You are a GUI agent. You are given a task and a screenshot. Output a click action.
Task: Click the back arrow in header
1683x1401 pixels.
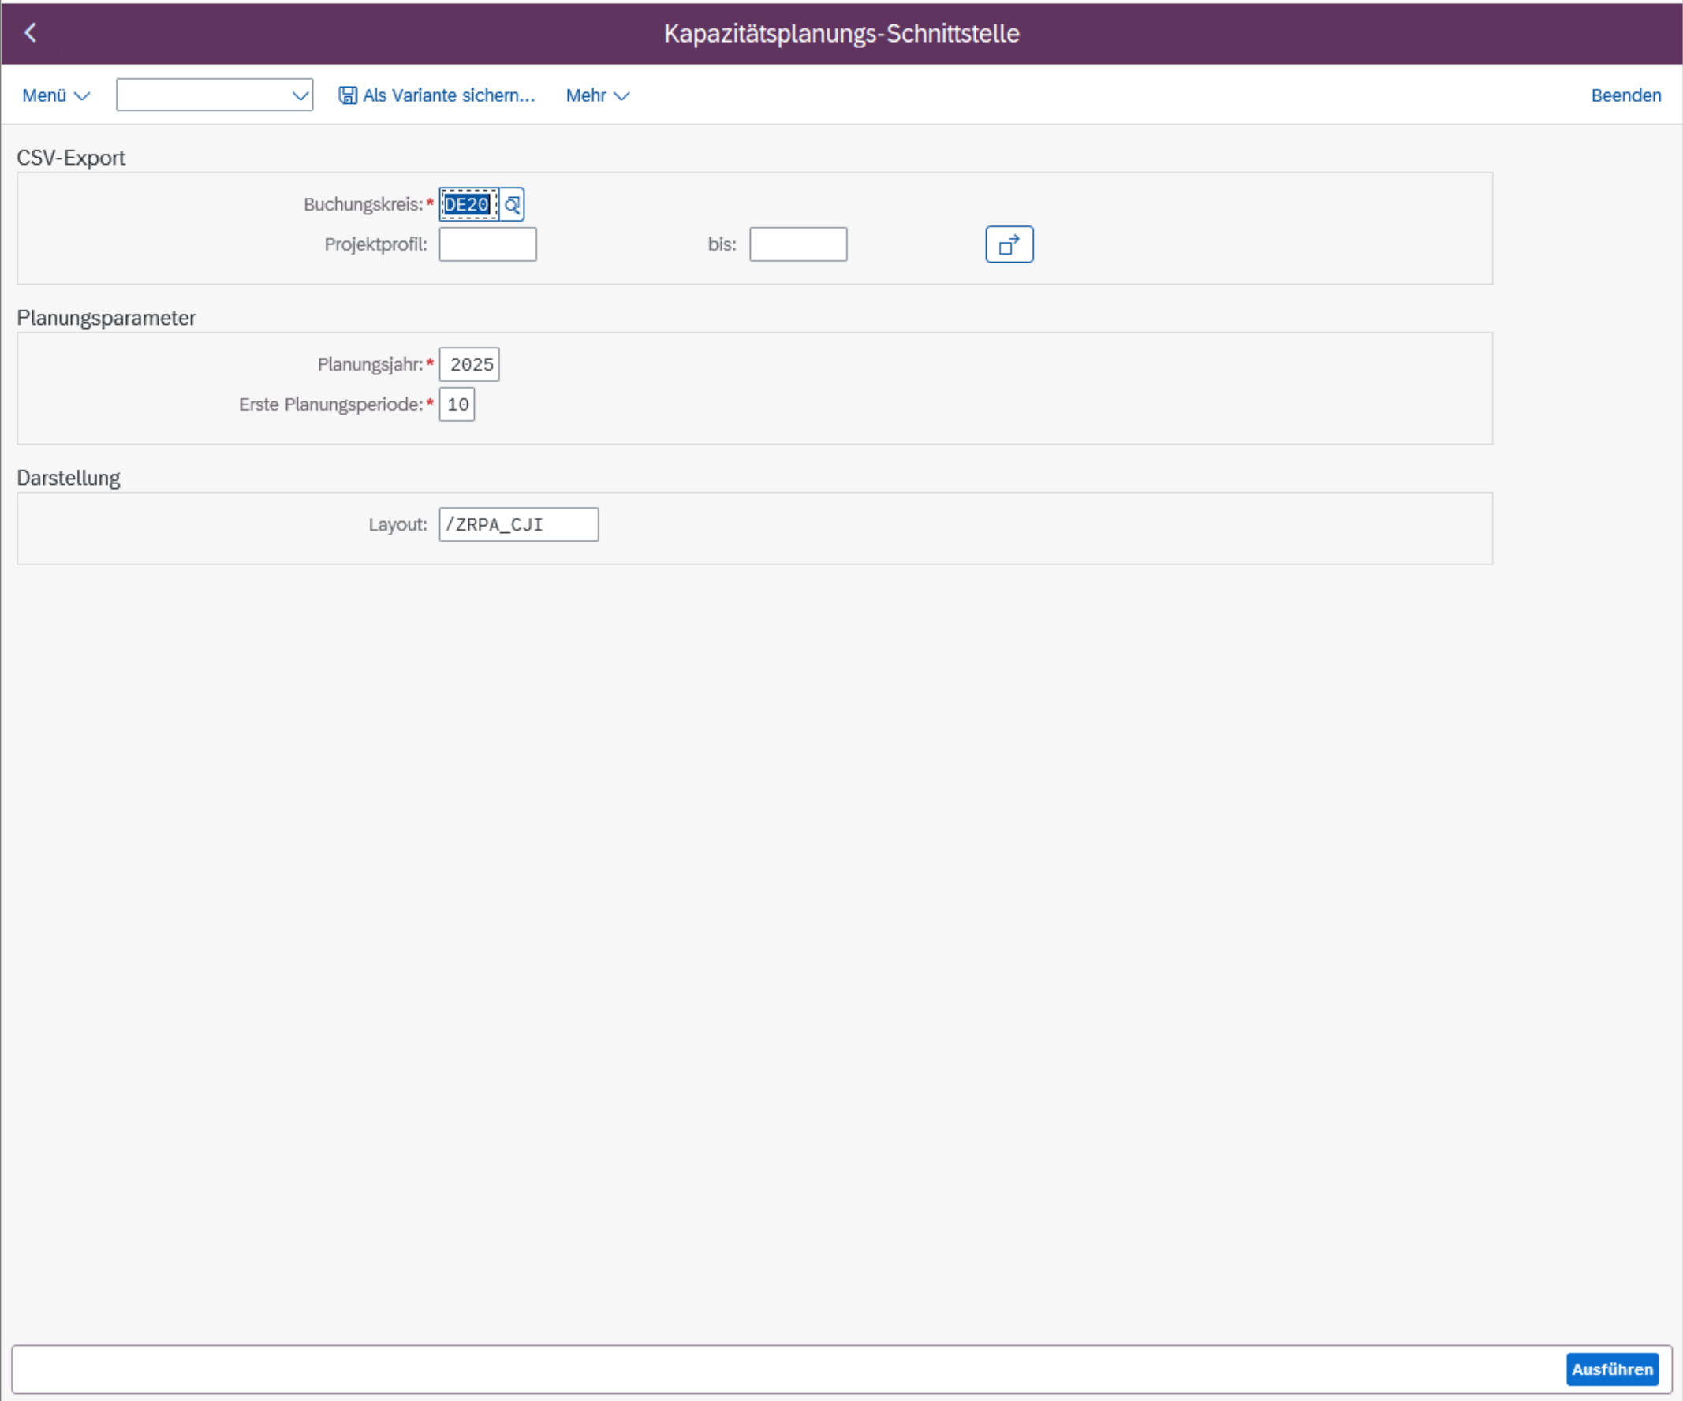[31, 33]
